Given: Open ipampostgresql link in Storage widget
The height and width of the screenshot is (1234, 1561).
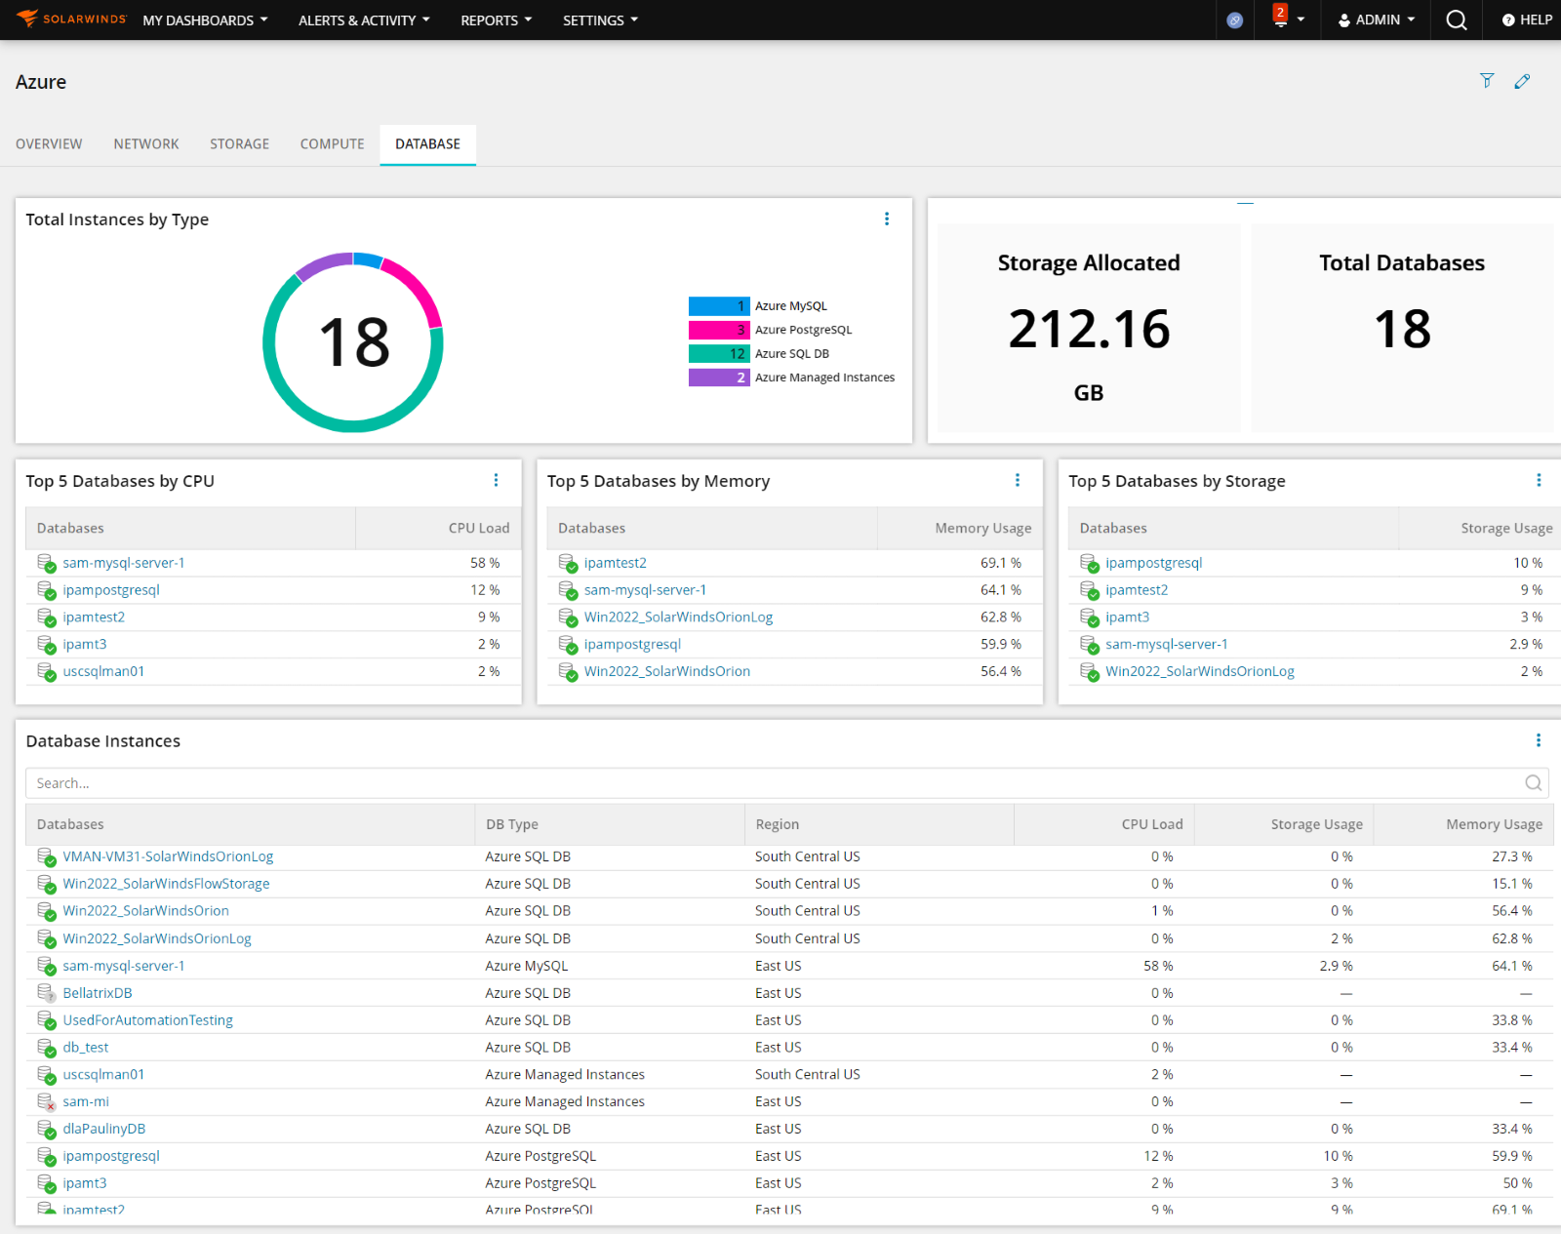Looking at the screenshot, I should (1154, 563).
